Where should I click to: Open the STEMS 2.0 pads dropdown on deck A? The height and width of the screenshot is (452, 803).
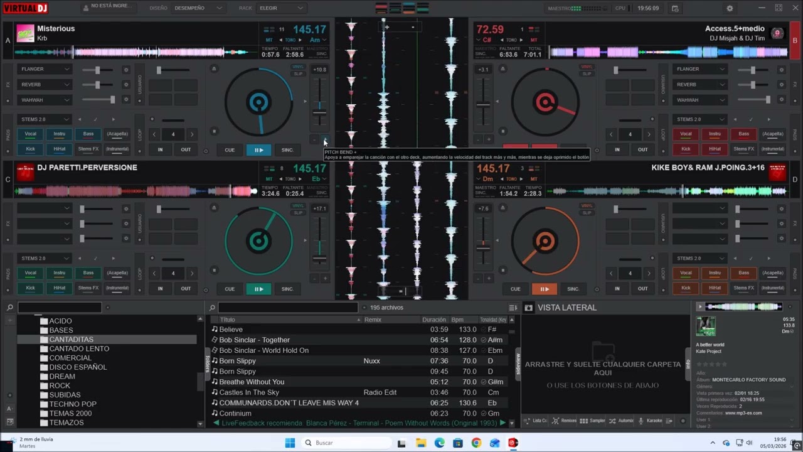pos(45,119)
